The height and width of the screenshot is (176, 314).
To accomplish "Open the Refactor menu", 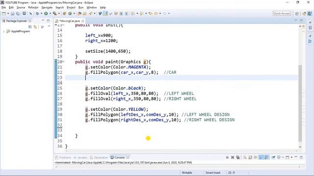I will (x=33, y=7).
